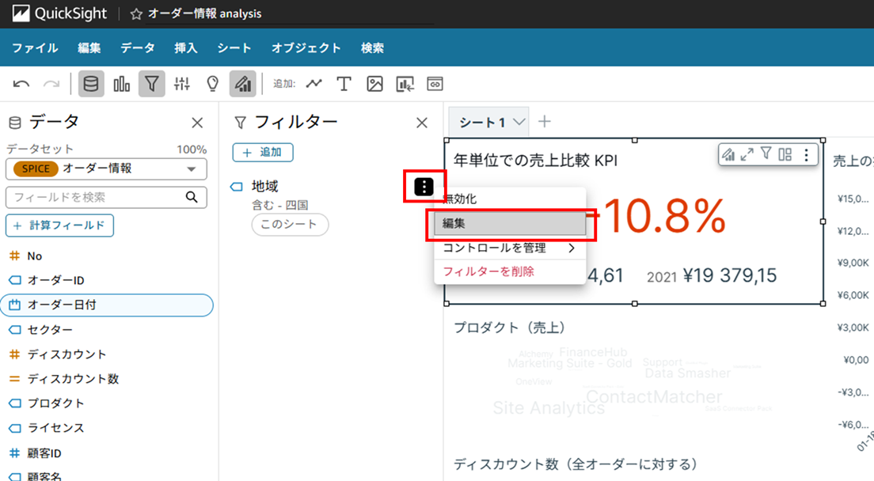Add a text box with T icon

point(344,84)
